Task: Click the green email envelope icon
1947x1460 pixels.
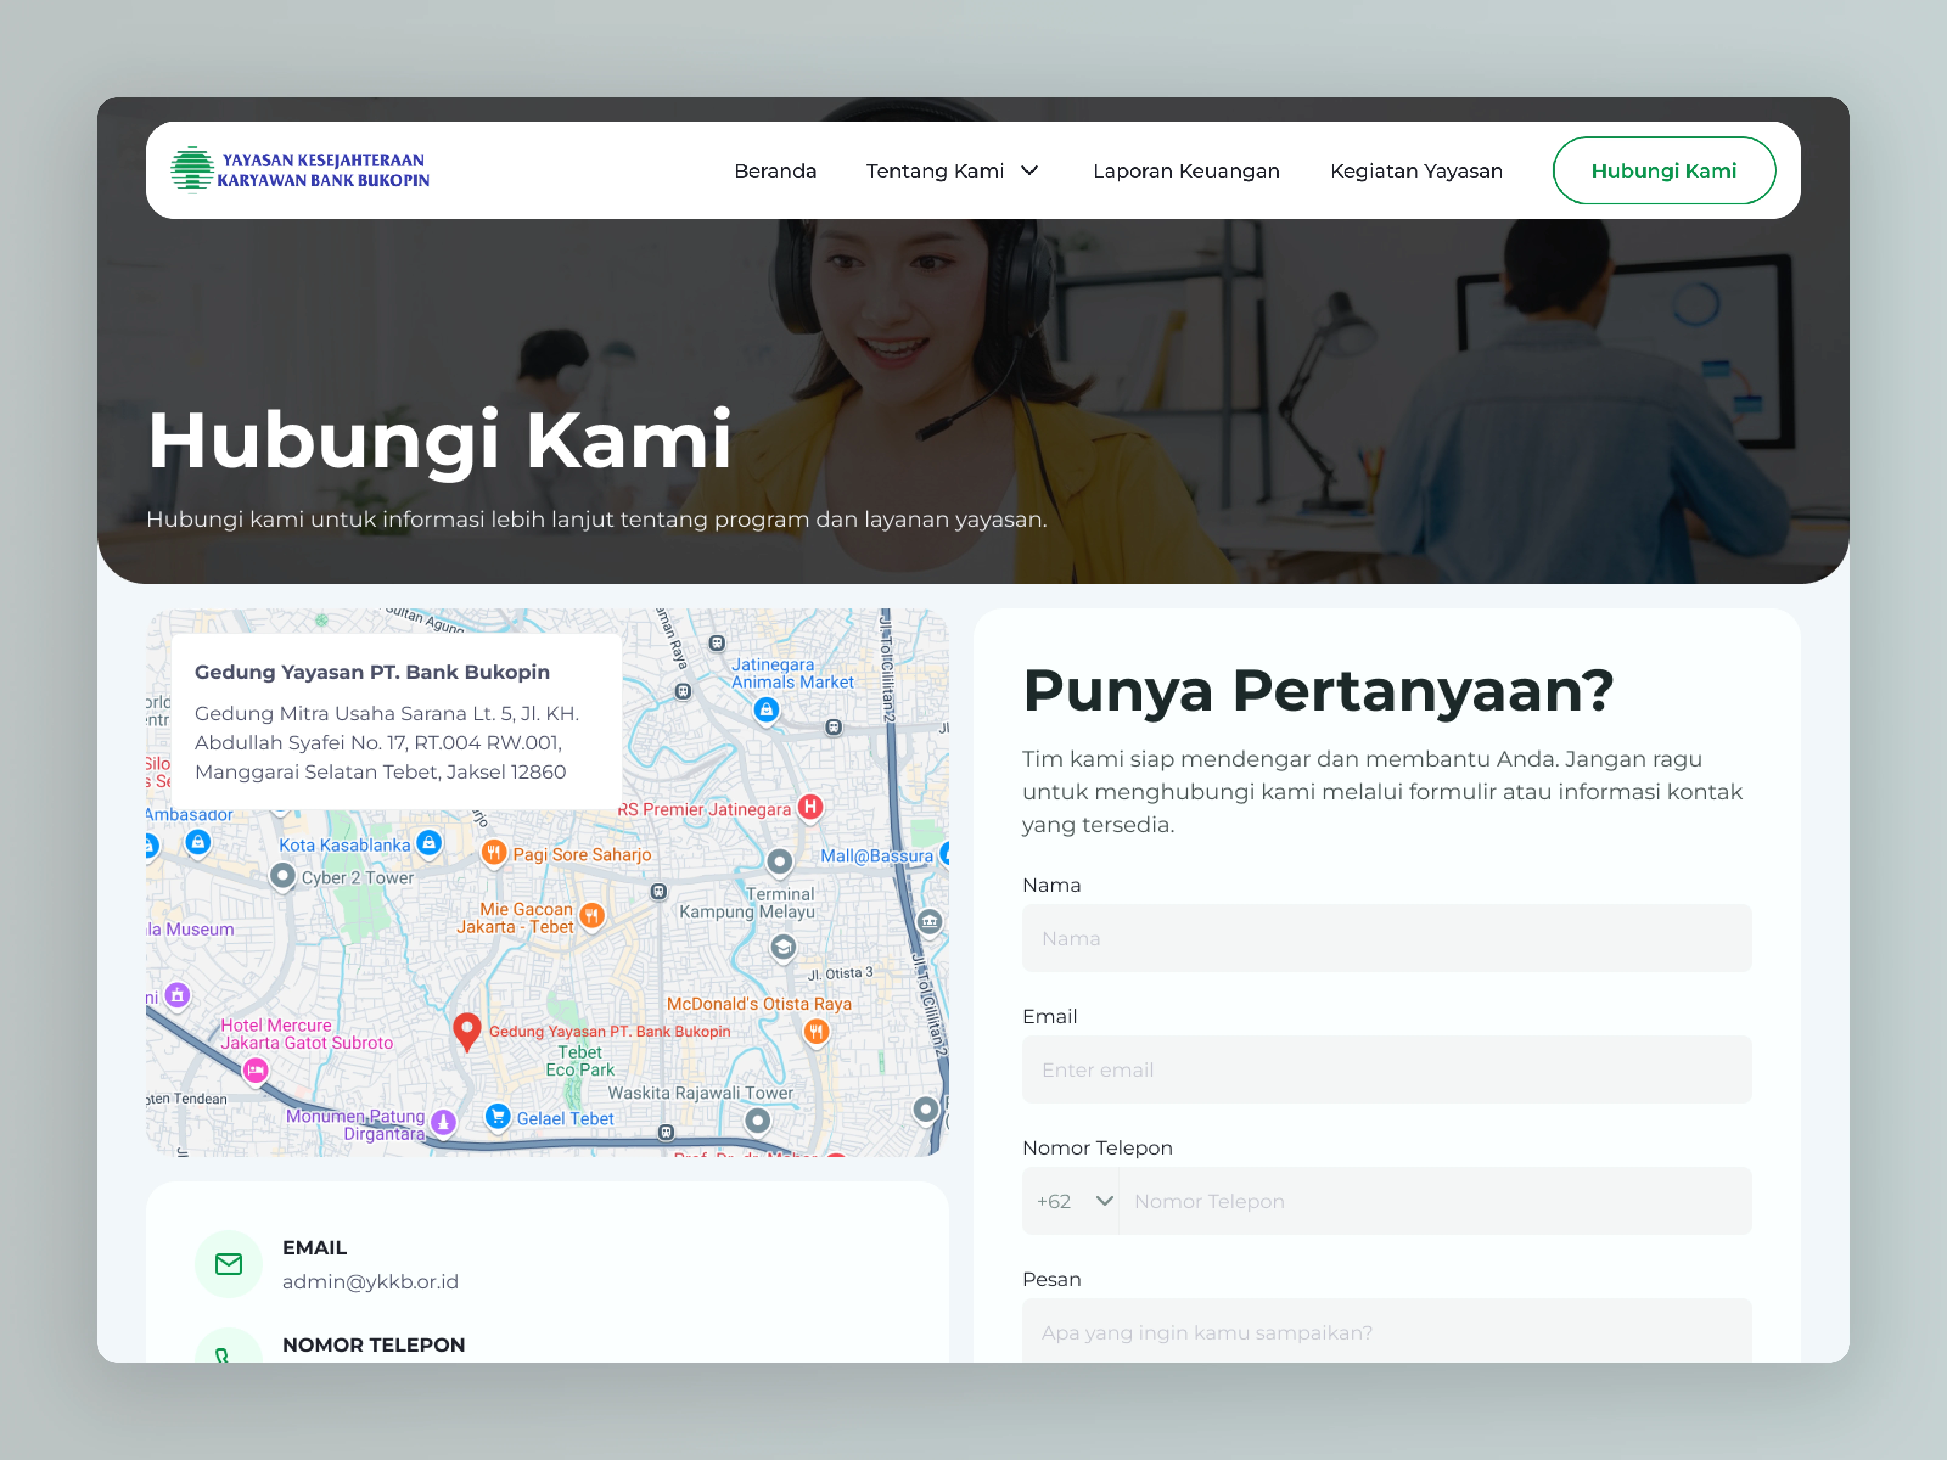Action: (x=229, y=1264)
